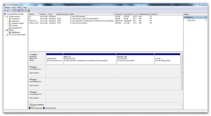
Task: Click the Services en toepassingen icon
Action: coord(8,35)
